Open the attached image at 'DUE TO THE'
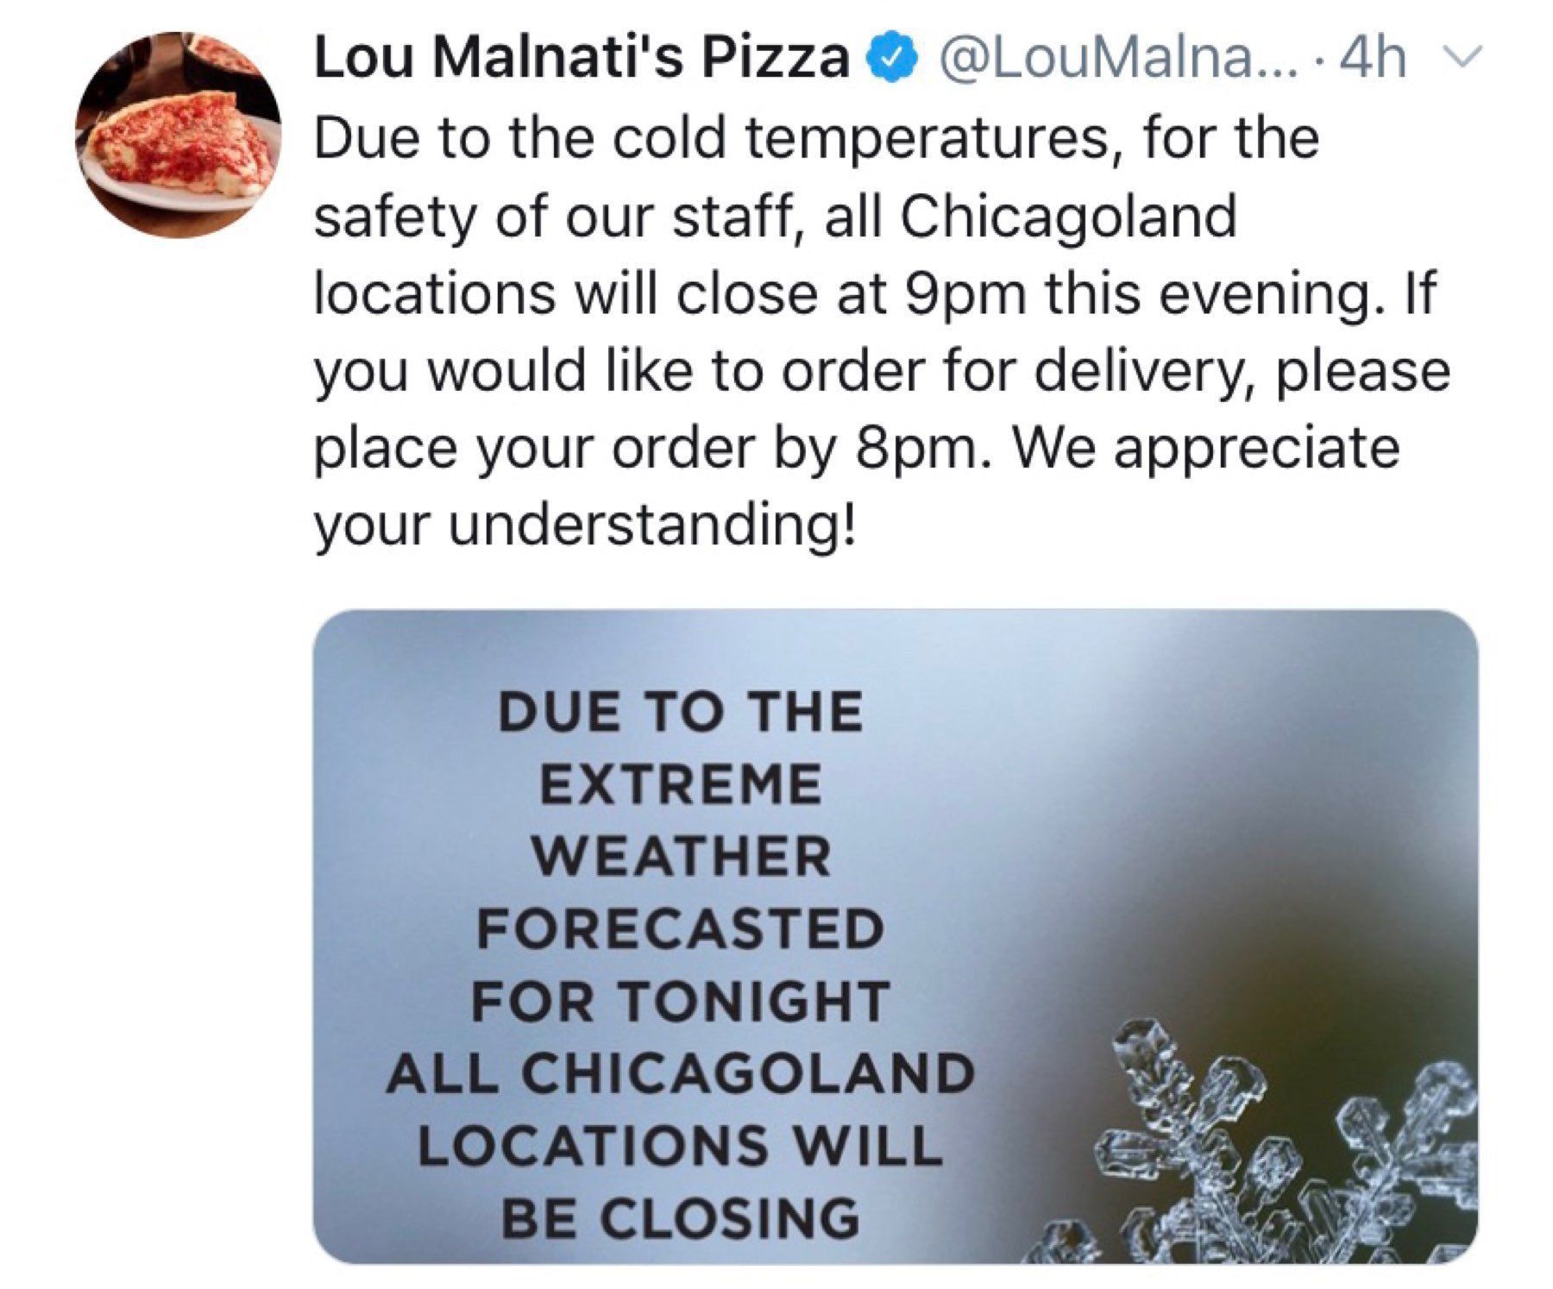Viewport: 1553px width, 1289px height. 681,712
